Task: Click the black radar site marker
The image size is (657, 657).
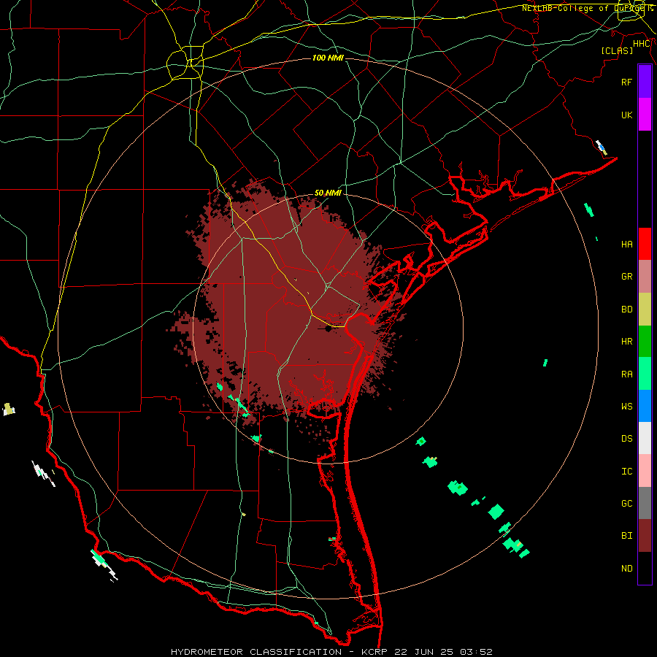Action: point(328,328)
